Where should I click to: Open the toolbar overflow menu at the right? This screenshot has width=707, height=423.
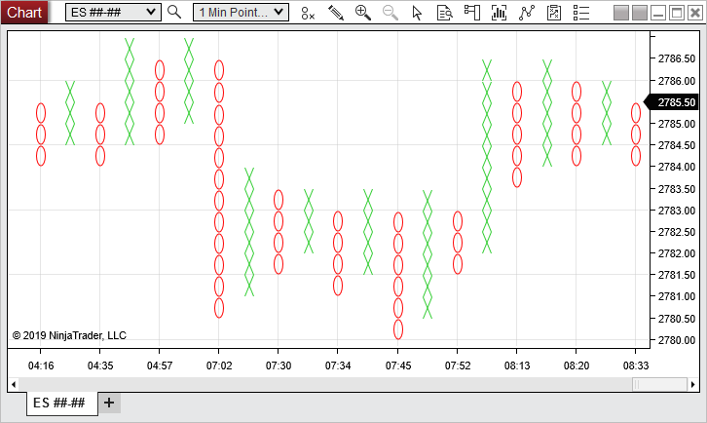coord(581,13)
